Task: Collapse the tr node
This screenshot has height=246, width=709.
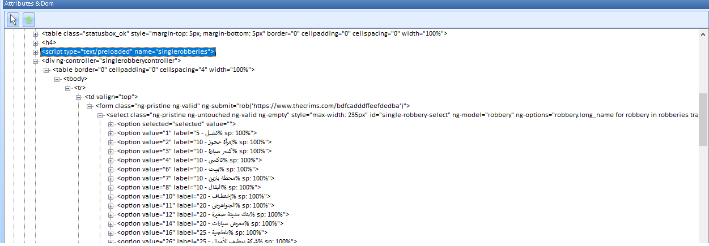Action: point(68,88)
